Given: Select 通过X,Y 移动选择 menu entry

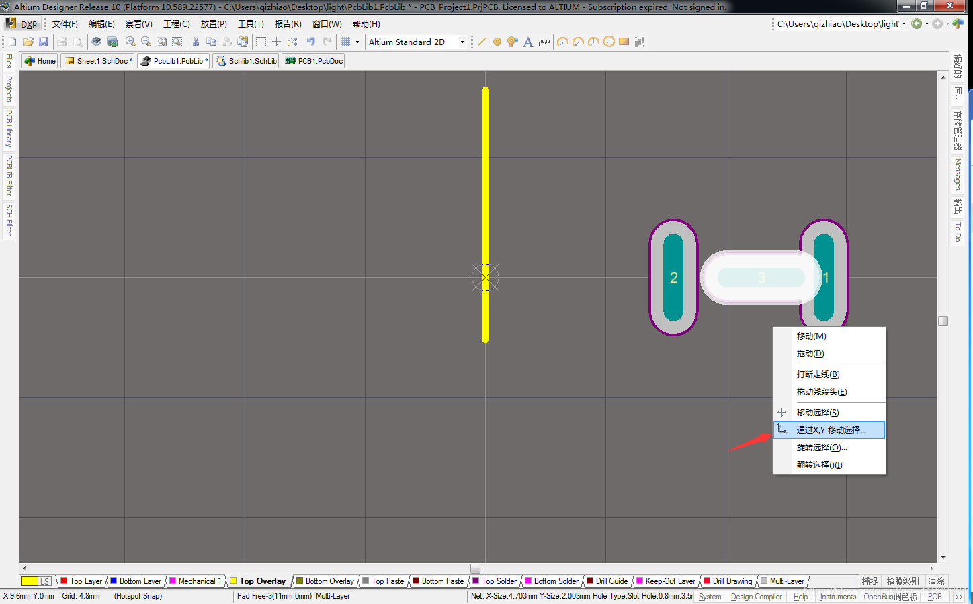Looking at the screenshot, I should point(829,430).
